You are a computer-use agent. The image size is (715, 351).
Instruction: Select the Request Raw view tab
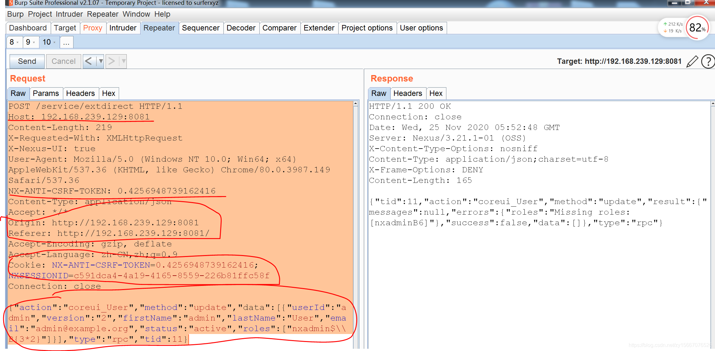tap(18, 93)
